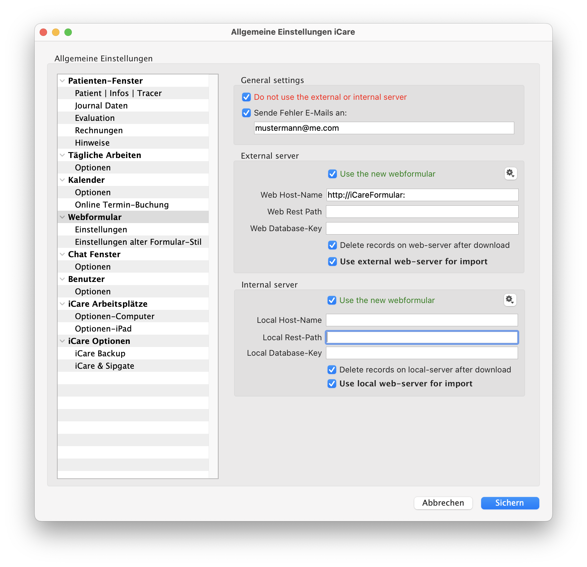Select 'Optionen-iPad' under iCare Arbeitsplätze
Screen dimensions: 587x567
(x=103, y=329)
